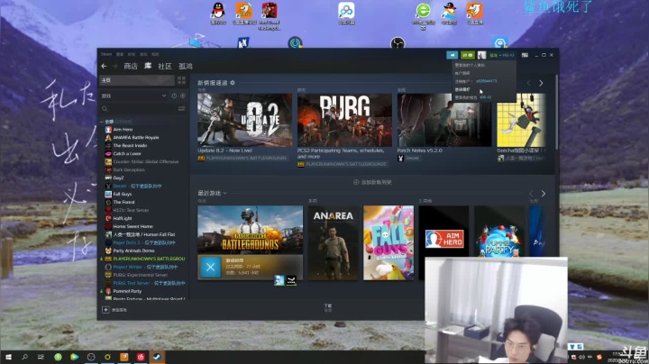Click the library vertical scrollbar

(x=557, y=112)
